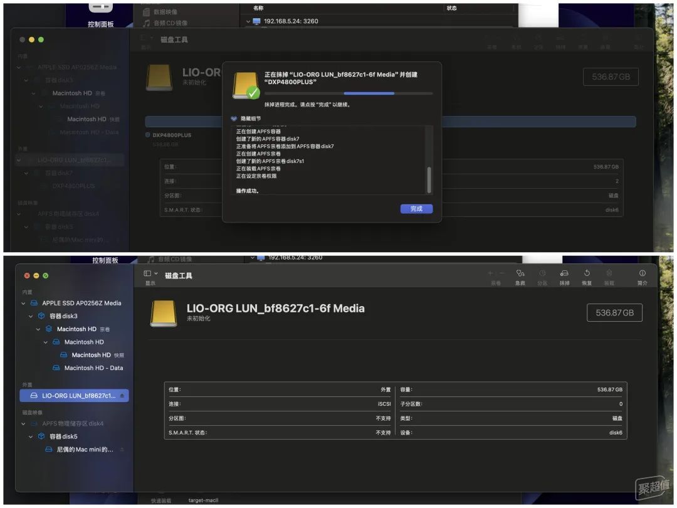Click the 536.87 GB value in 容量 row
The width and height of the screenshot is (677, 508).
pyautogui.click(x=610, y=389)
